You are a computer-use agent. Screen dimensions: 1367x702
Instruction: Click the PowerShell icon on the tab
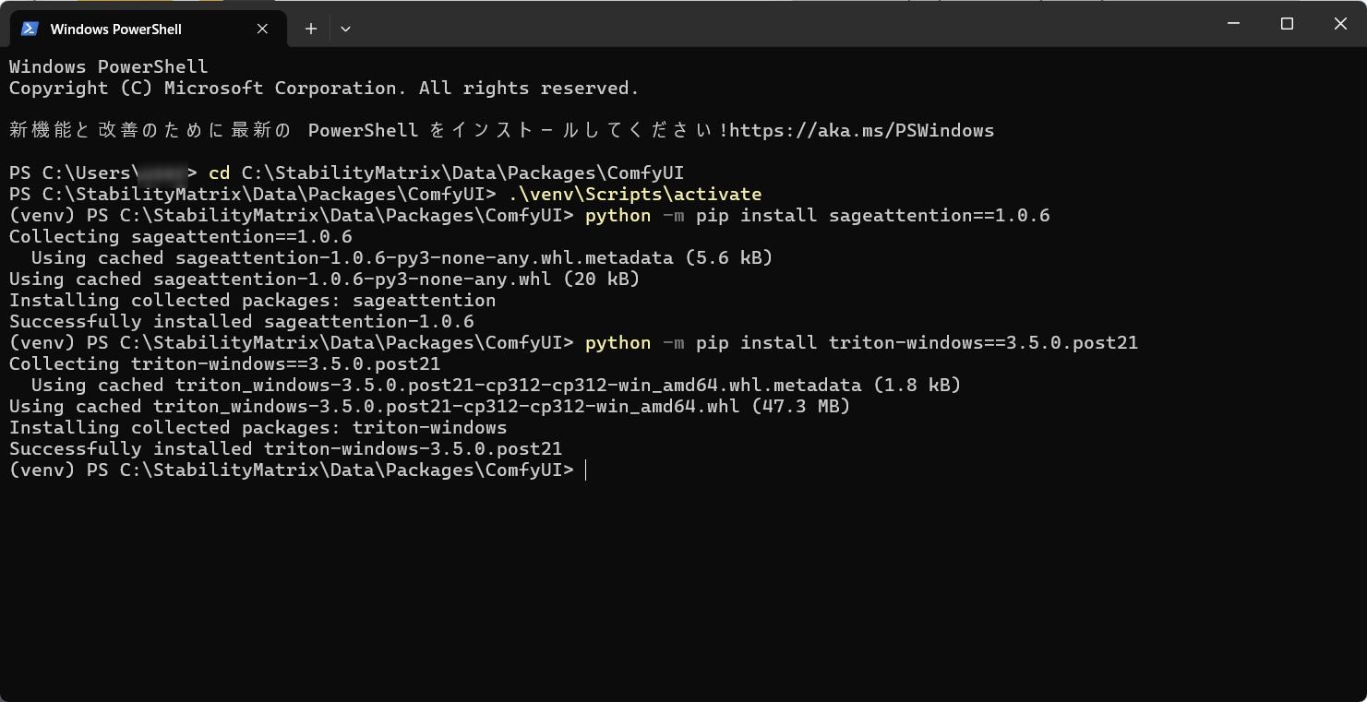coord(30,29)
